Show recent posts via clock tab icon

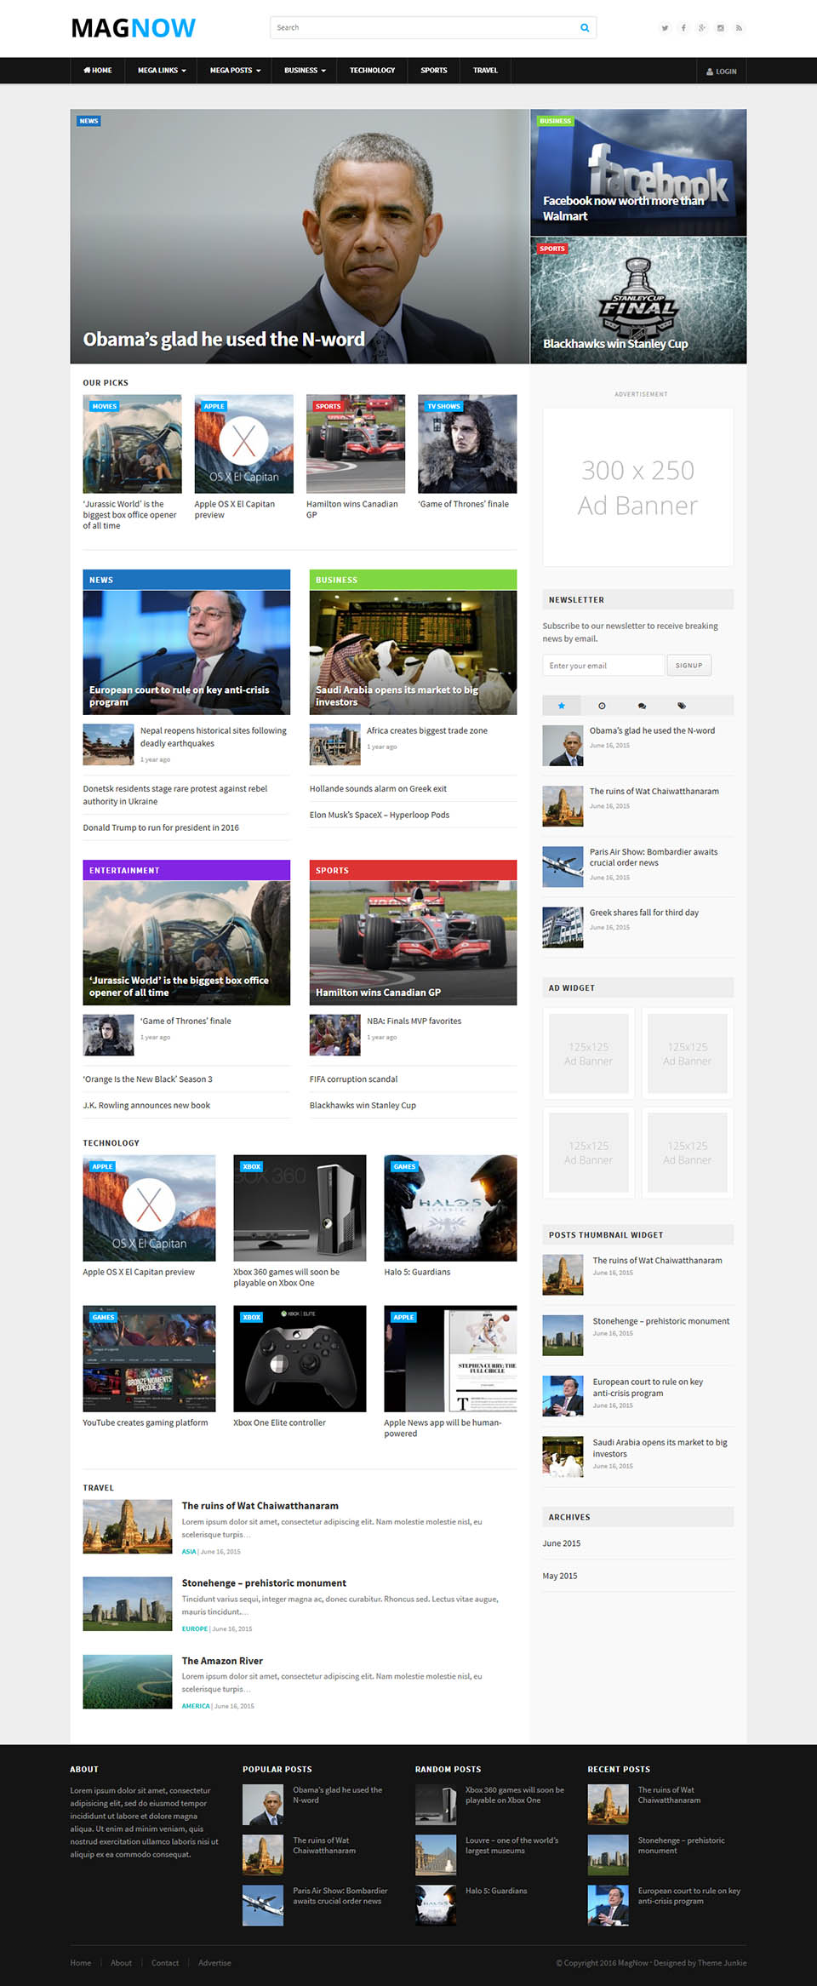(602, 706)
